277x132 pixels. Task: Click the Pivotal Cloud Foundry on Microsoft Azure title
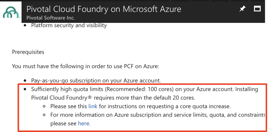point(104,9)
